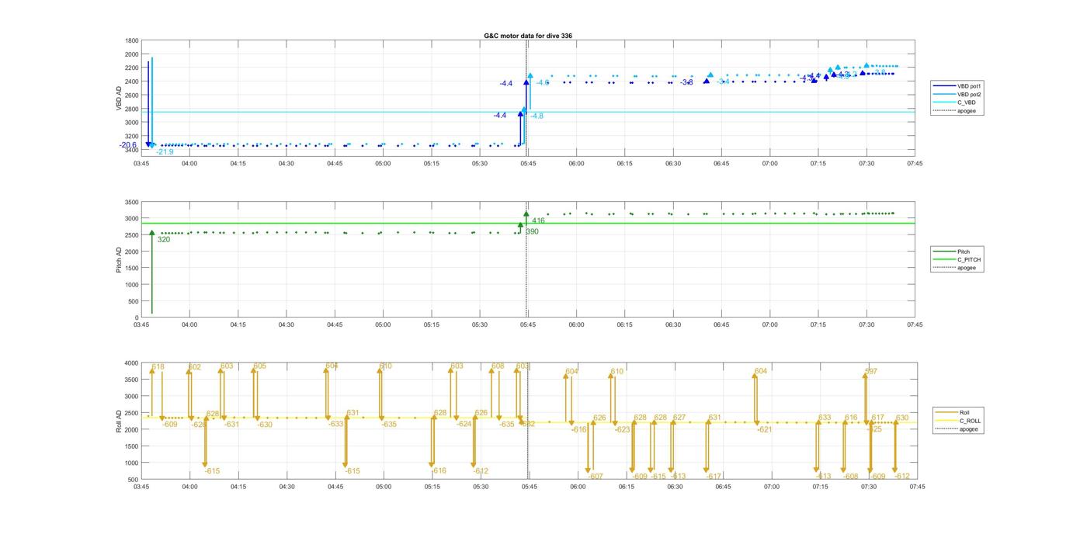Click the '-3.8' VBD data label

[686, 82]
